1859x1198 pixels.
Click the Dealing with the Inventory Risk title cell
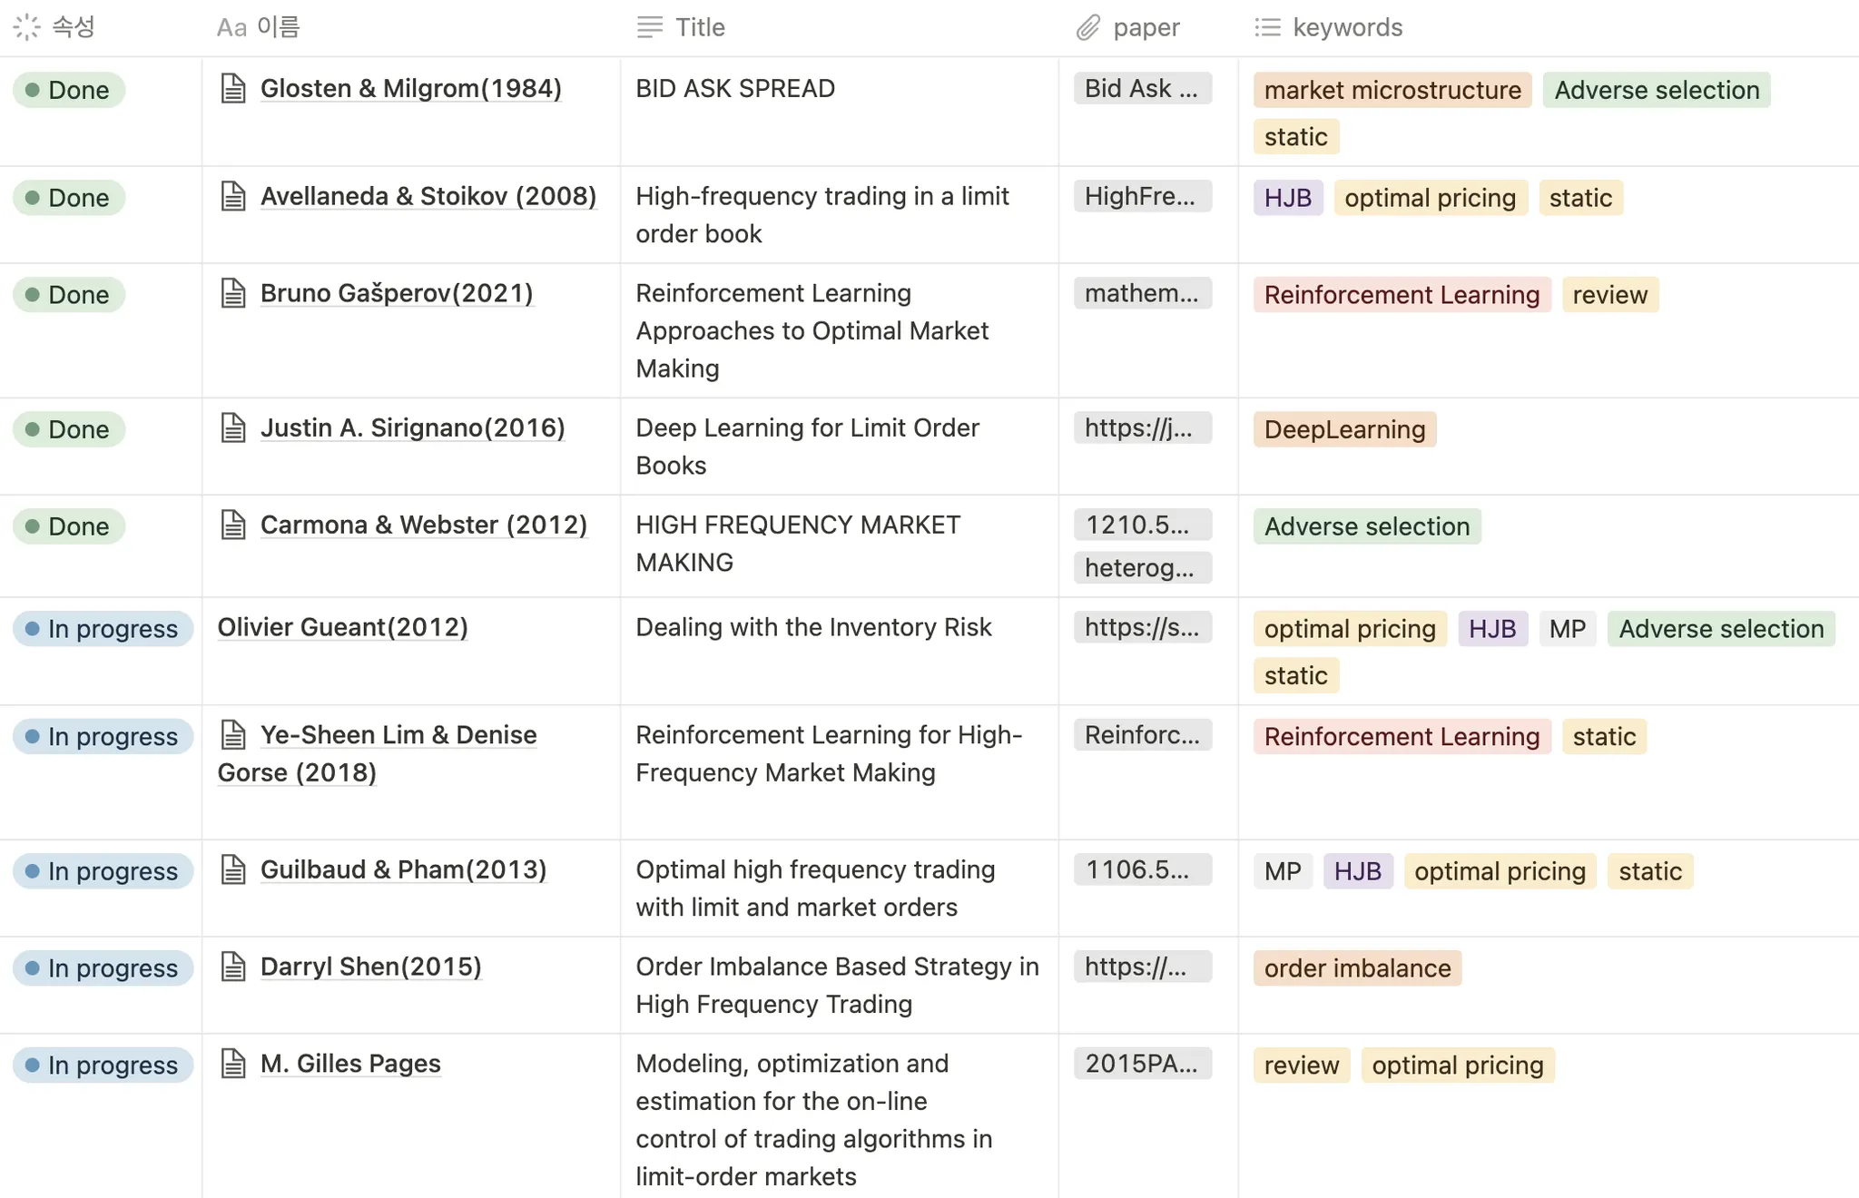[x=813, y=627]
